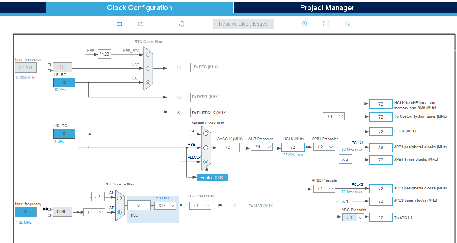Click the Enable CSS button
457x243 pixels.
point(212,178)
